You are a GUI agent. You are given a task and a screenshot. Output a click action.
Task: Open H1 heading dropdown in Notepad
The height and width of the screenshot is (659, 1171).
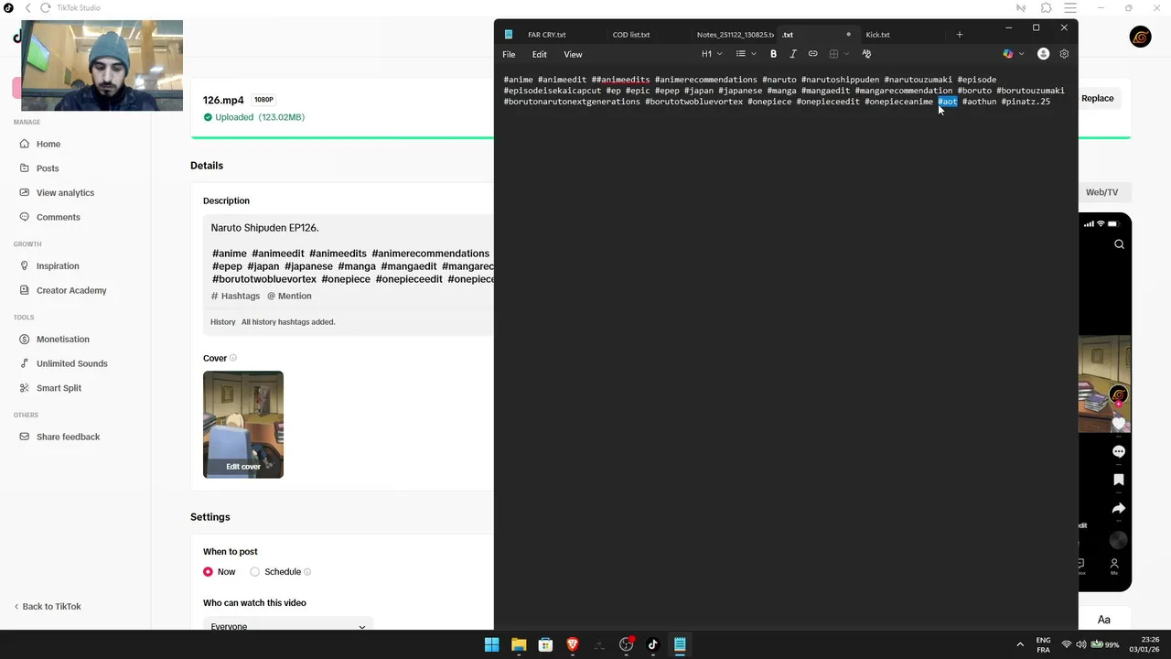(712, 54)
